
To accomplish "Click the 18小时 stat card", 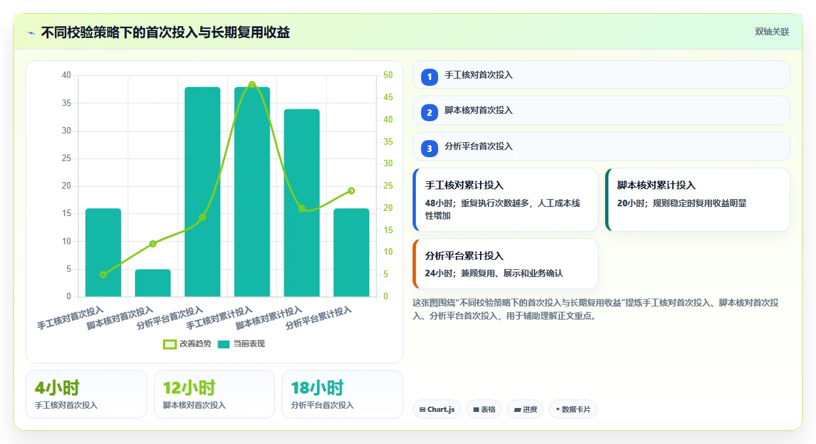I will coord(343,394).
